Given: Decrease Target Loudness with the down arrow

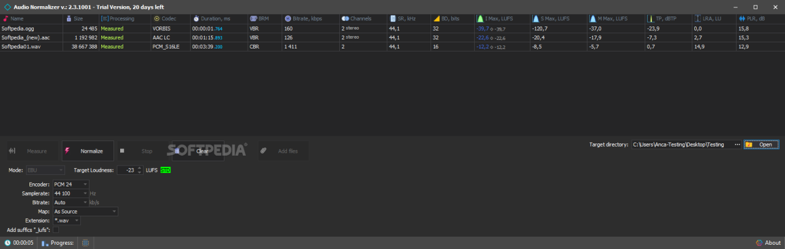Looking at the screenshot, I should pos(139,172).
